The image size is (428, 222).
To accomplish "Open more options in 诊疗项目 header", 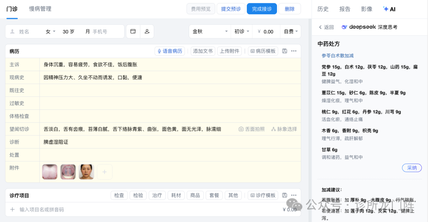I will [294, 195].
